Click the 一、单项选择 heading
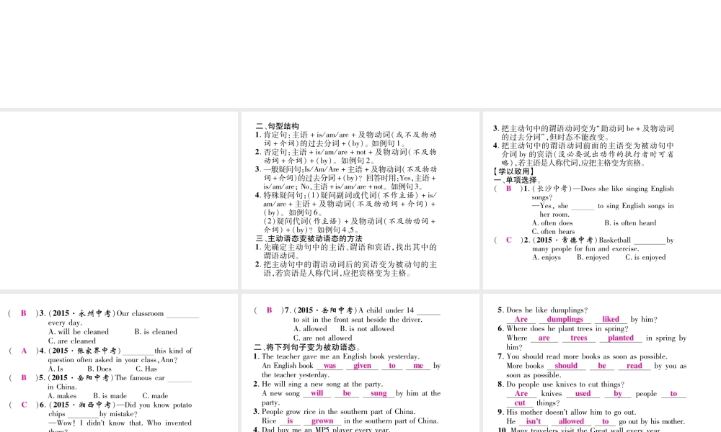 pyautogui.click(x=517, y=180)
